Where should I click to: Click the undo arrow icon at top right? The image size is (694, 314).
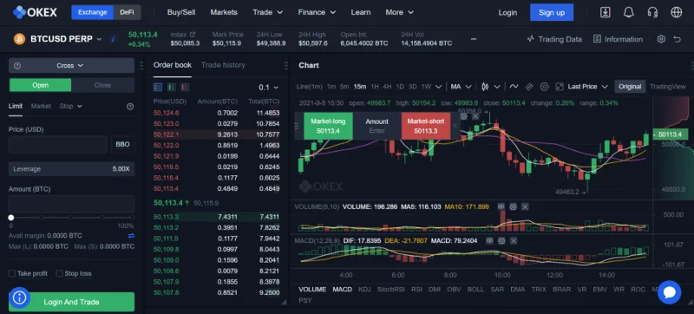click(678, 39)
